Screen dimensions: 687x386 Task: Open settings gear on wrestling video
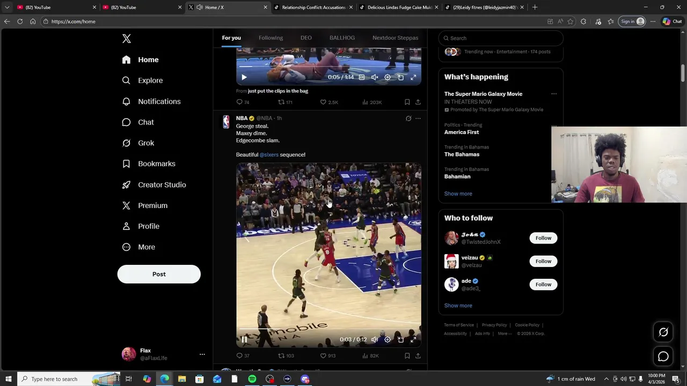[388, 77]
